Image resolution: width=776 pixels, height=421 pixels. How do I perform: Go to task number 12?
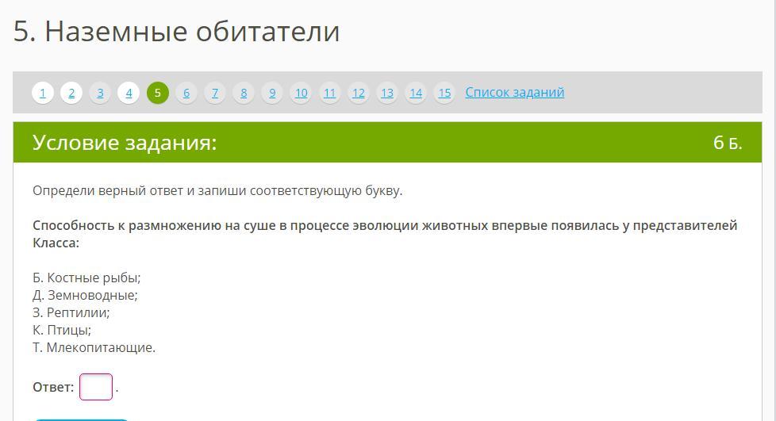click(x=359, y=93)
